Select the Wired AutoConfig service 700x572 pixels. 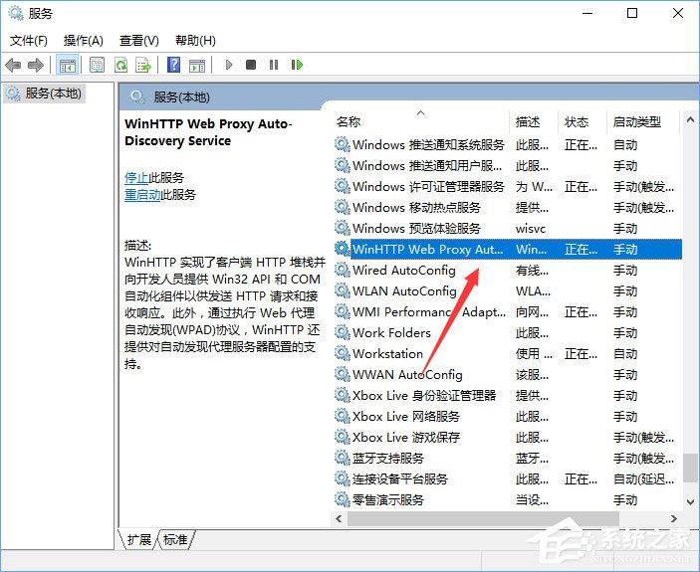pos(508,271)
